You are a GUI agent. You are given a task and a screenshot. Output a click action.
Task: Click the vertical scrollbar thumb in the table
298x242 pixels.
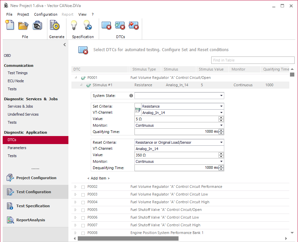pyautogui.click(x=292, y=75)
